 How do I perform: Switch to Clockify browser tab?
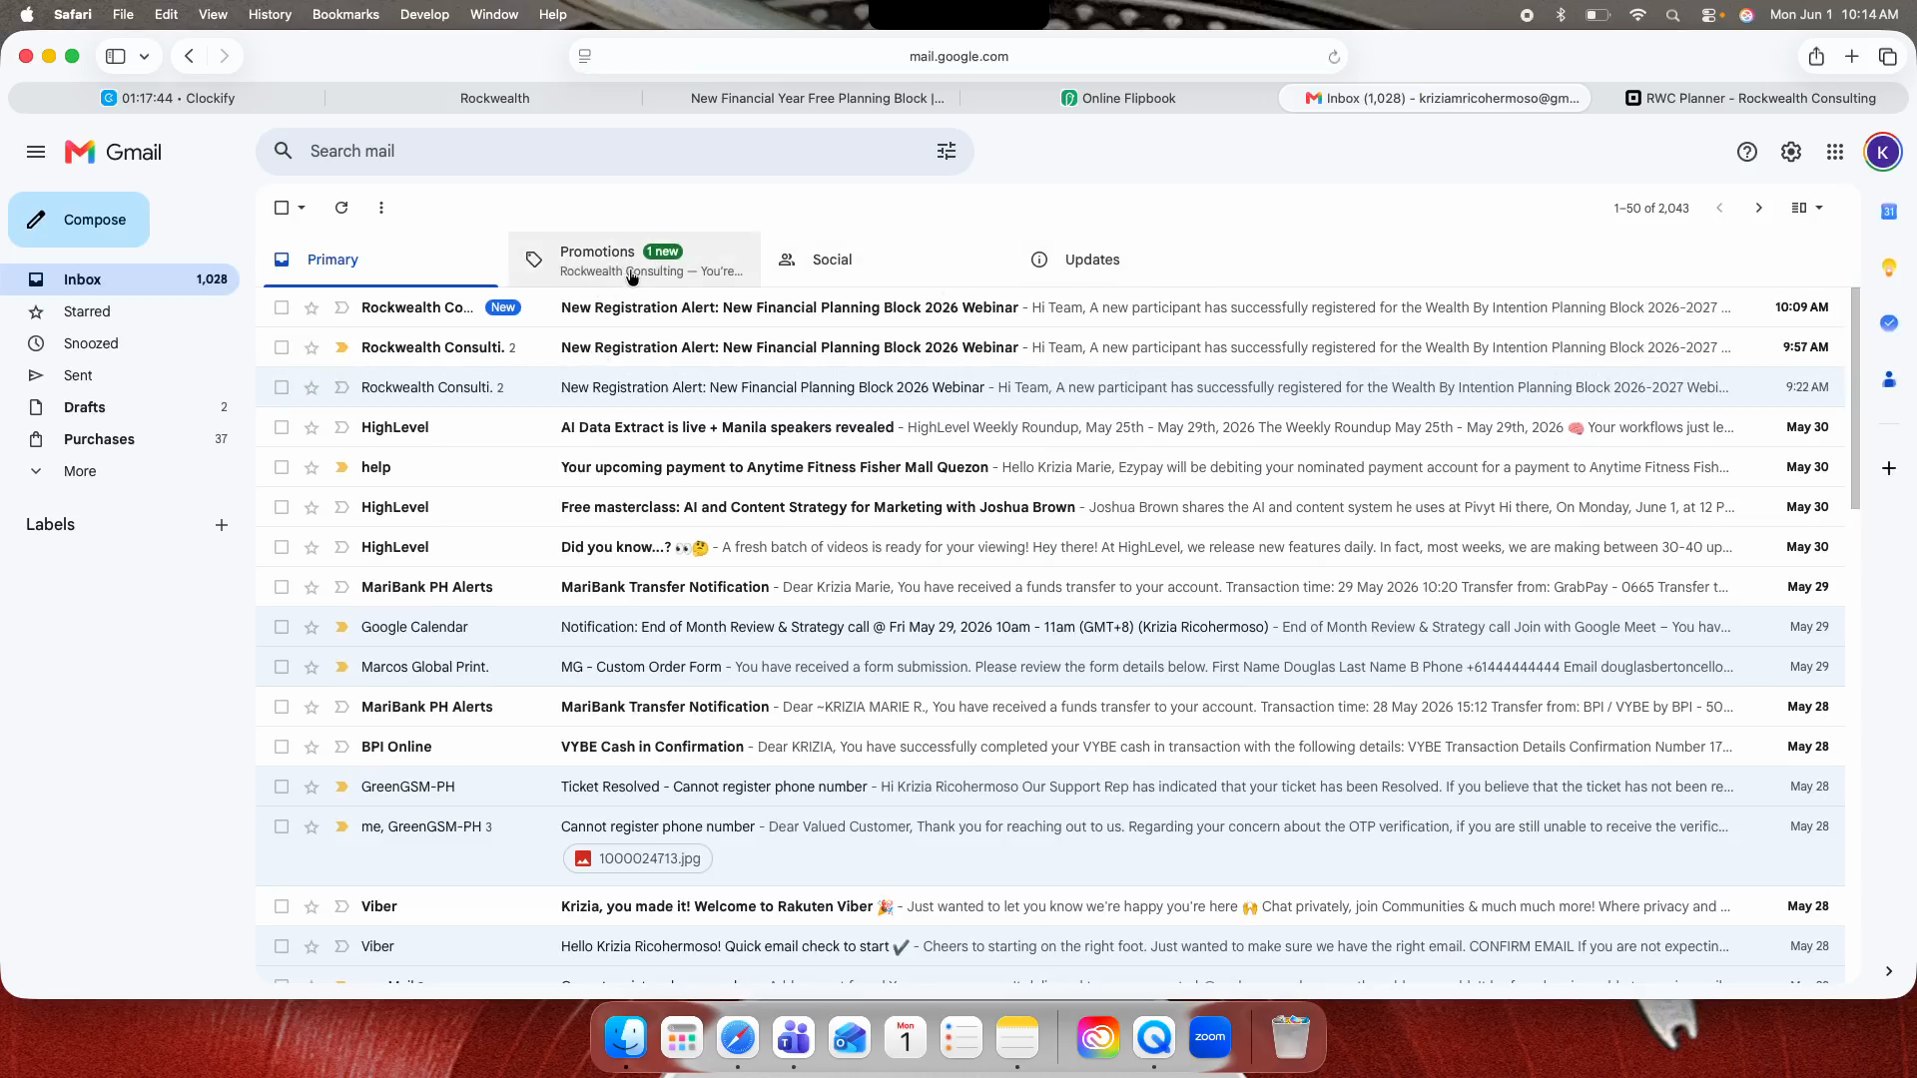(168, 98)
